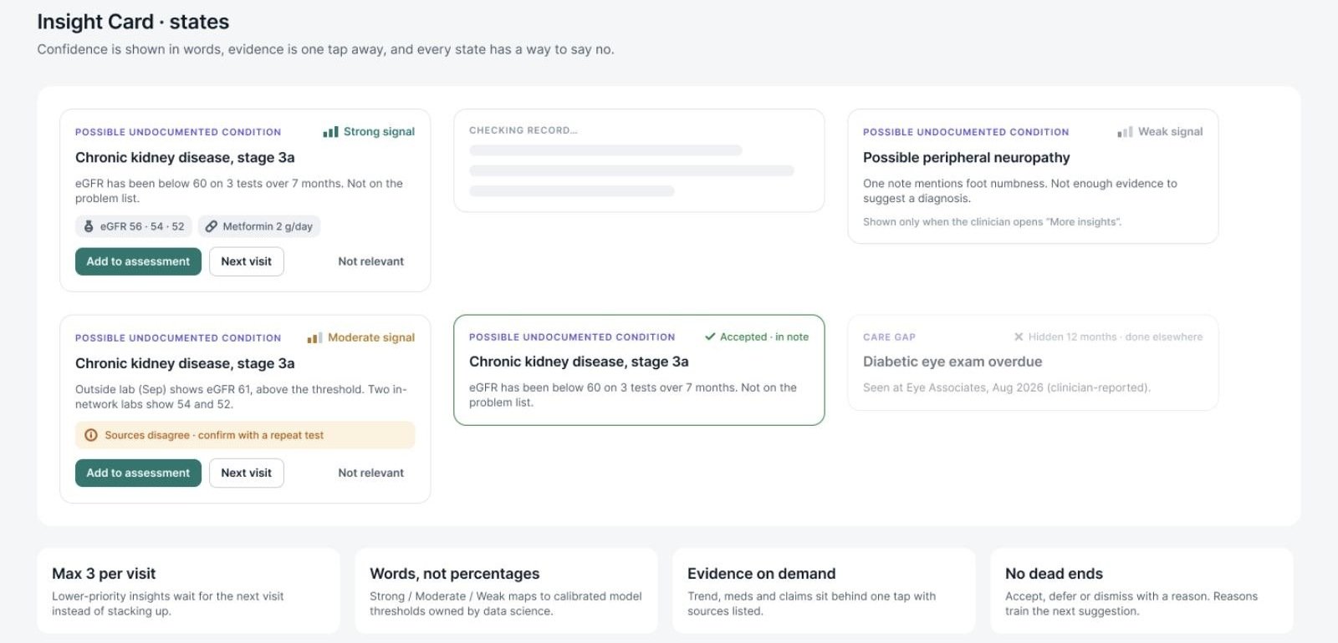Screen dimensions: 1338x643
Task: Click the green checkmark beside Accepted
Action: coord(710,337)
